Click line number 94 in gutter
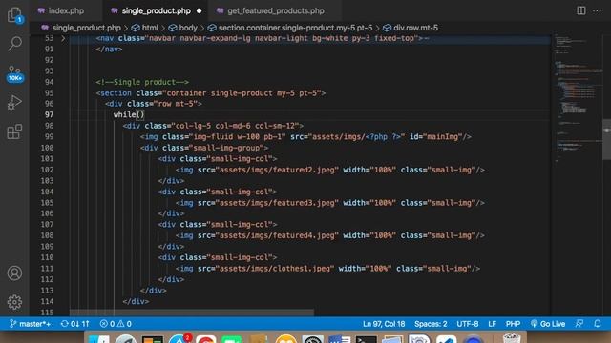The width and height of the screenshot is (611, 343). (49, 82)
